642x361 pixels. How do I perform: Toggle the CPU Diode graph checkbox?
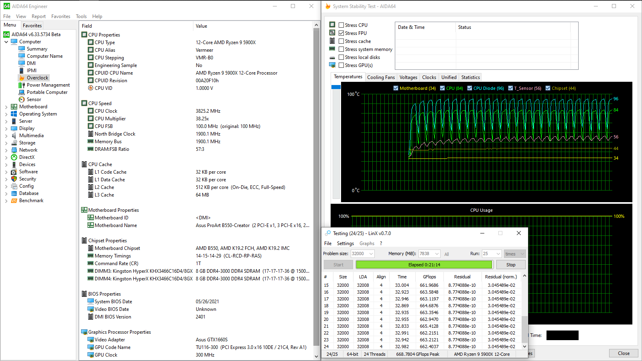point(469,88)
